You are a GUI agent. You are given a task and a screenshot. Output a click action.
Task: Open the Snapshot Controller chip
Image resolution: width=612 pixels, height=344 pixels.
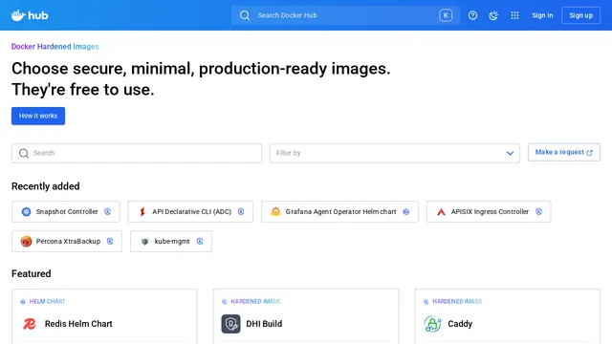pyautogui.click(x=66, y=211)
